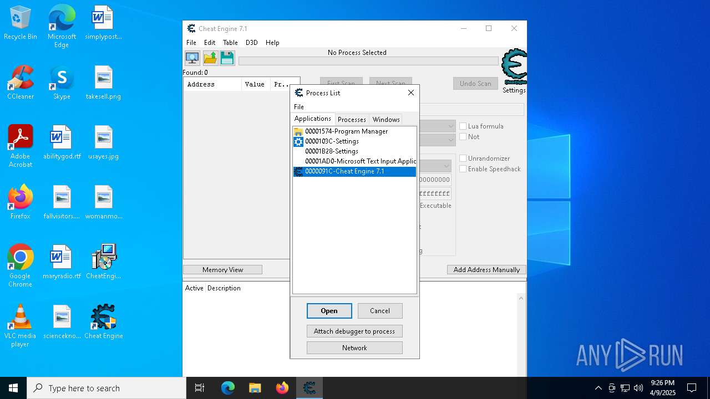This screenshot has width=710, height=399.
Task: Open Memory View
Action: coord(222,270)
